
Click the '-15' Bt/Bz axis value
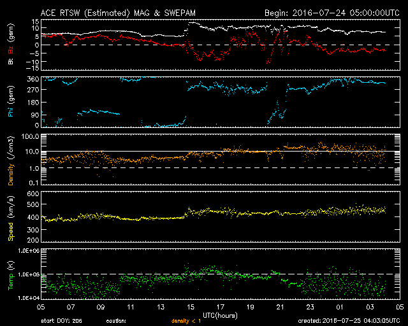33,68
